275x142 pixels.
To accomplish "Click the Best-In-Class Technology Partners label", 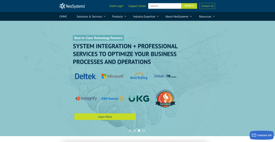I will 99,38.
